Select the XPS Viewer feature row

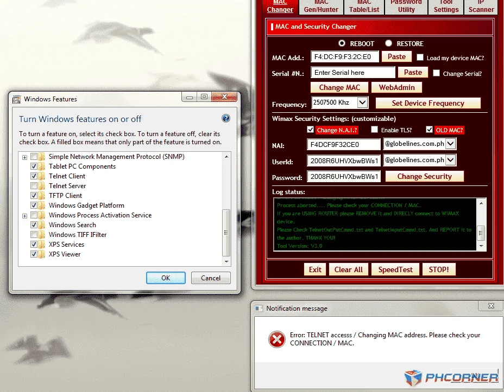point(65,254)
